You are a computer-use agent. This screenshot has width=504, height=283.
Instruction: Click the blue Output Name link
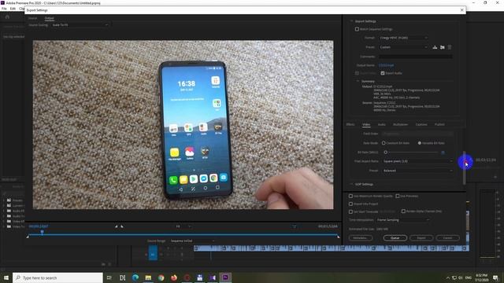tap(386, 65)
